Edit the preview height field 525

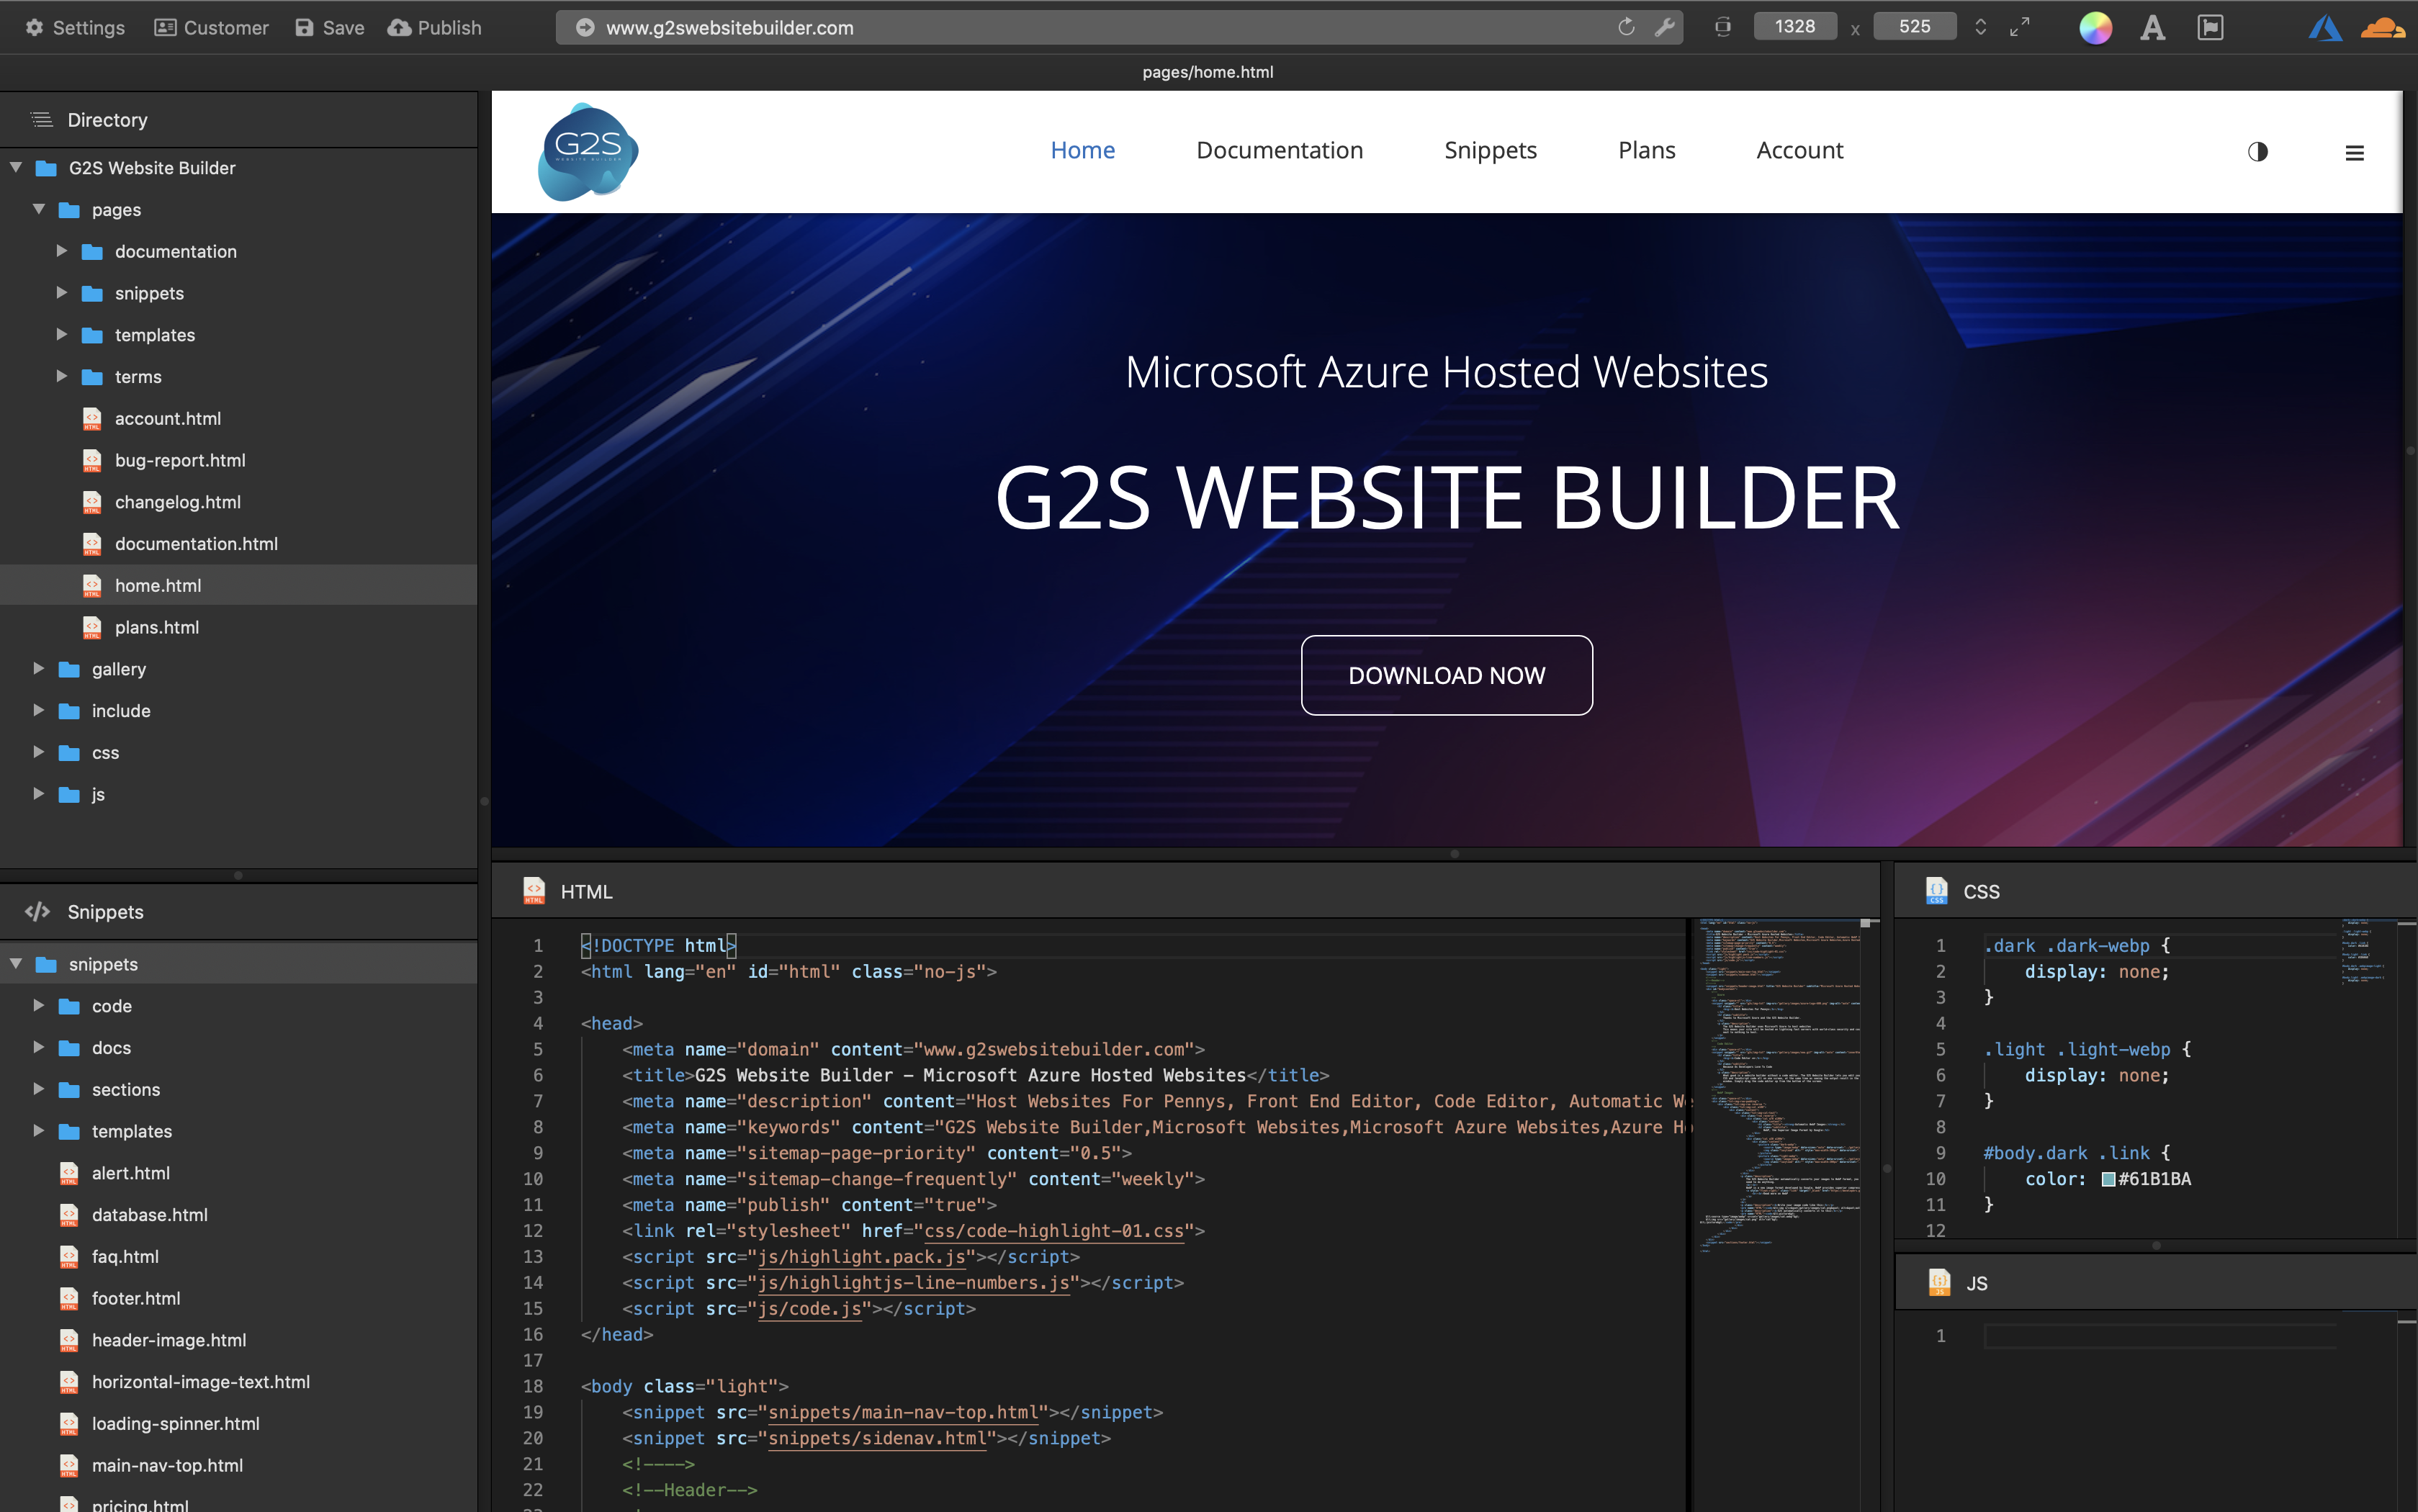coord(1915,26)
